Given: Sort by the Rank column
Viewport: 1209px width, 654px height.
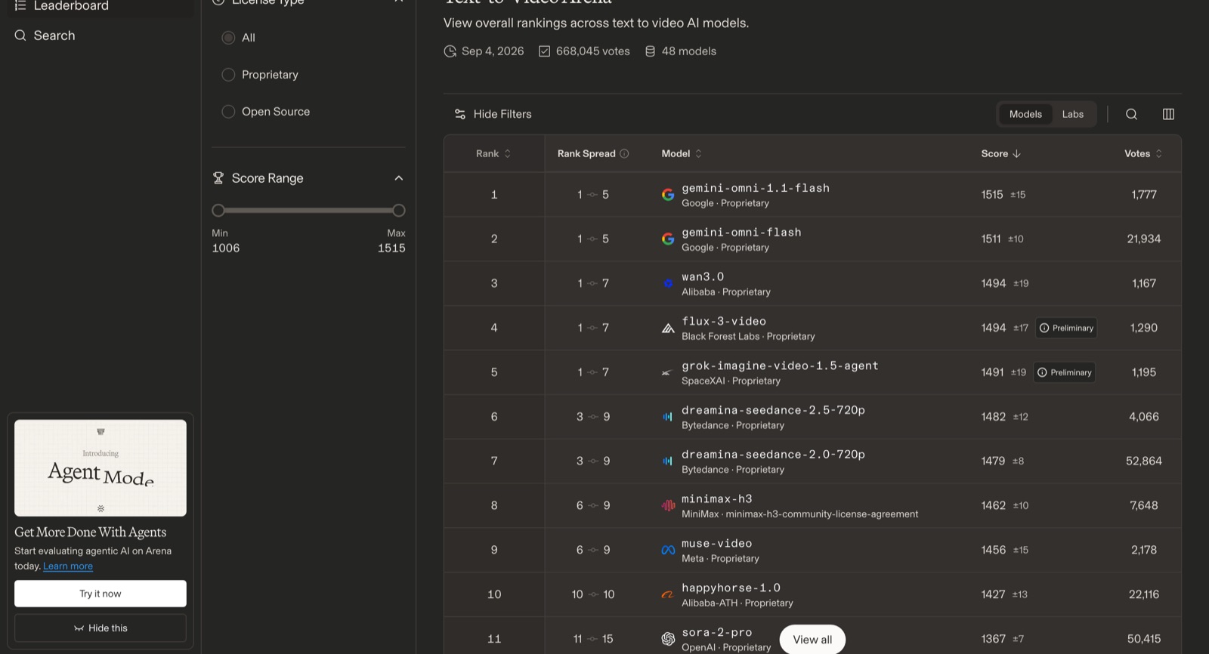Looking at the screenshot, I should tap(493, 153).
